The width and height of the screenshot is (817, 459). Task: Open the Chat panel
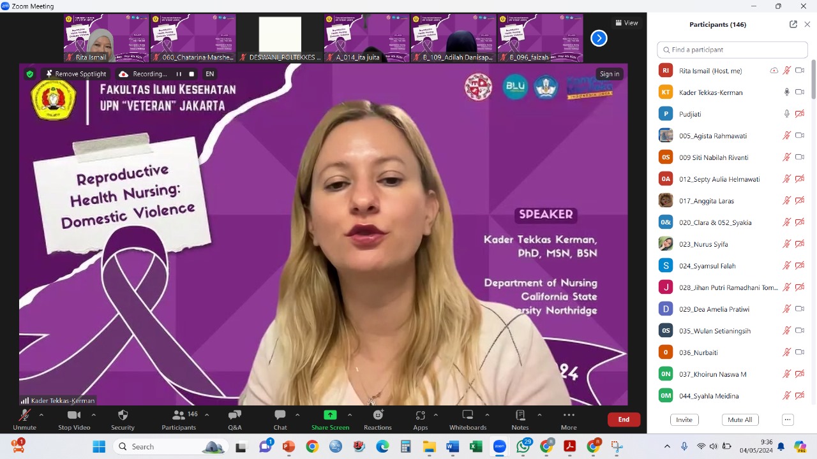point(280,416)
